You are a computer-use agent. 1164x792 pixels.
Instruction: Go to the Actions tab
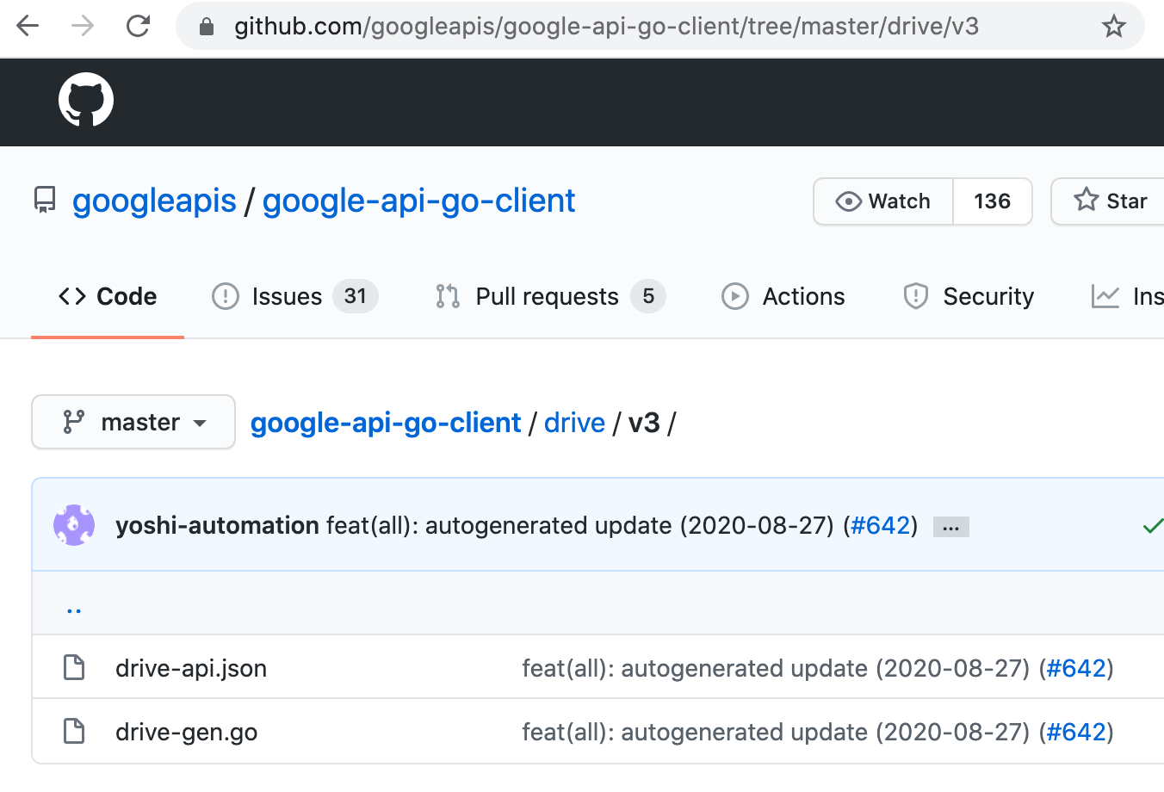coord(783,296)
